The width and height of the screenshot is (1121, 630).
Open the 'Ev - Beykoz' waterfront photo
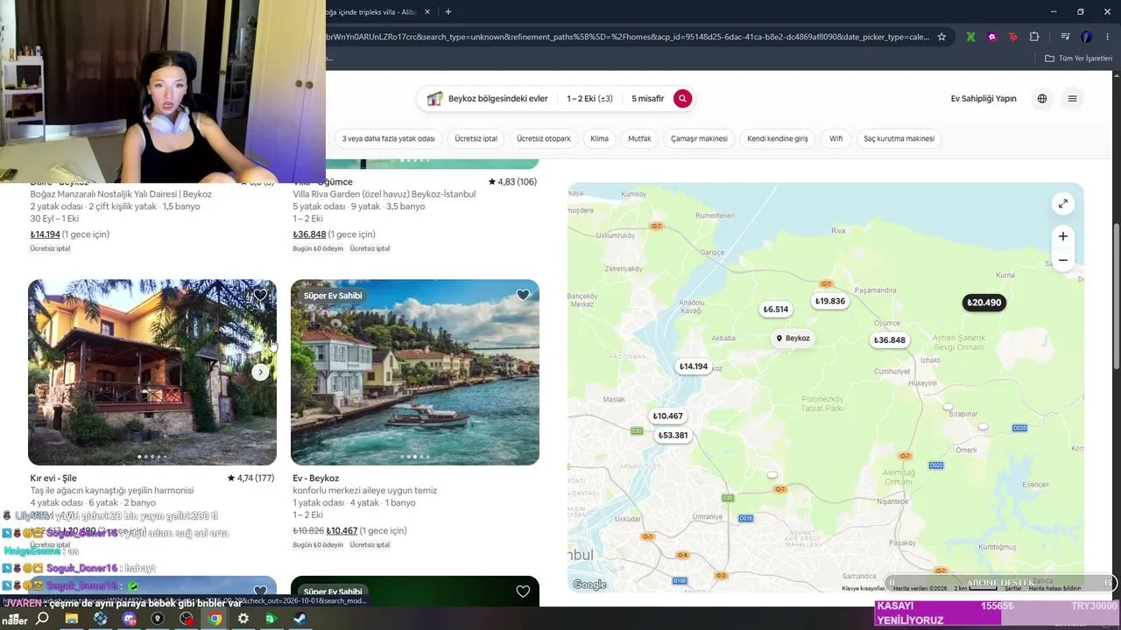(x=415, y=372)
